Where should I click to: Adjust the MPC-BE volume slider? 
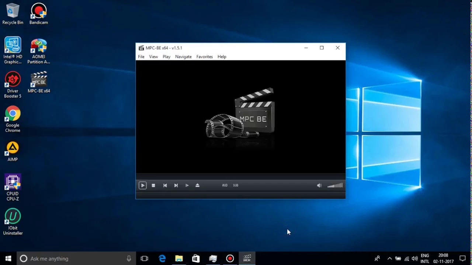[x=335, y=185]
